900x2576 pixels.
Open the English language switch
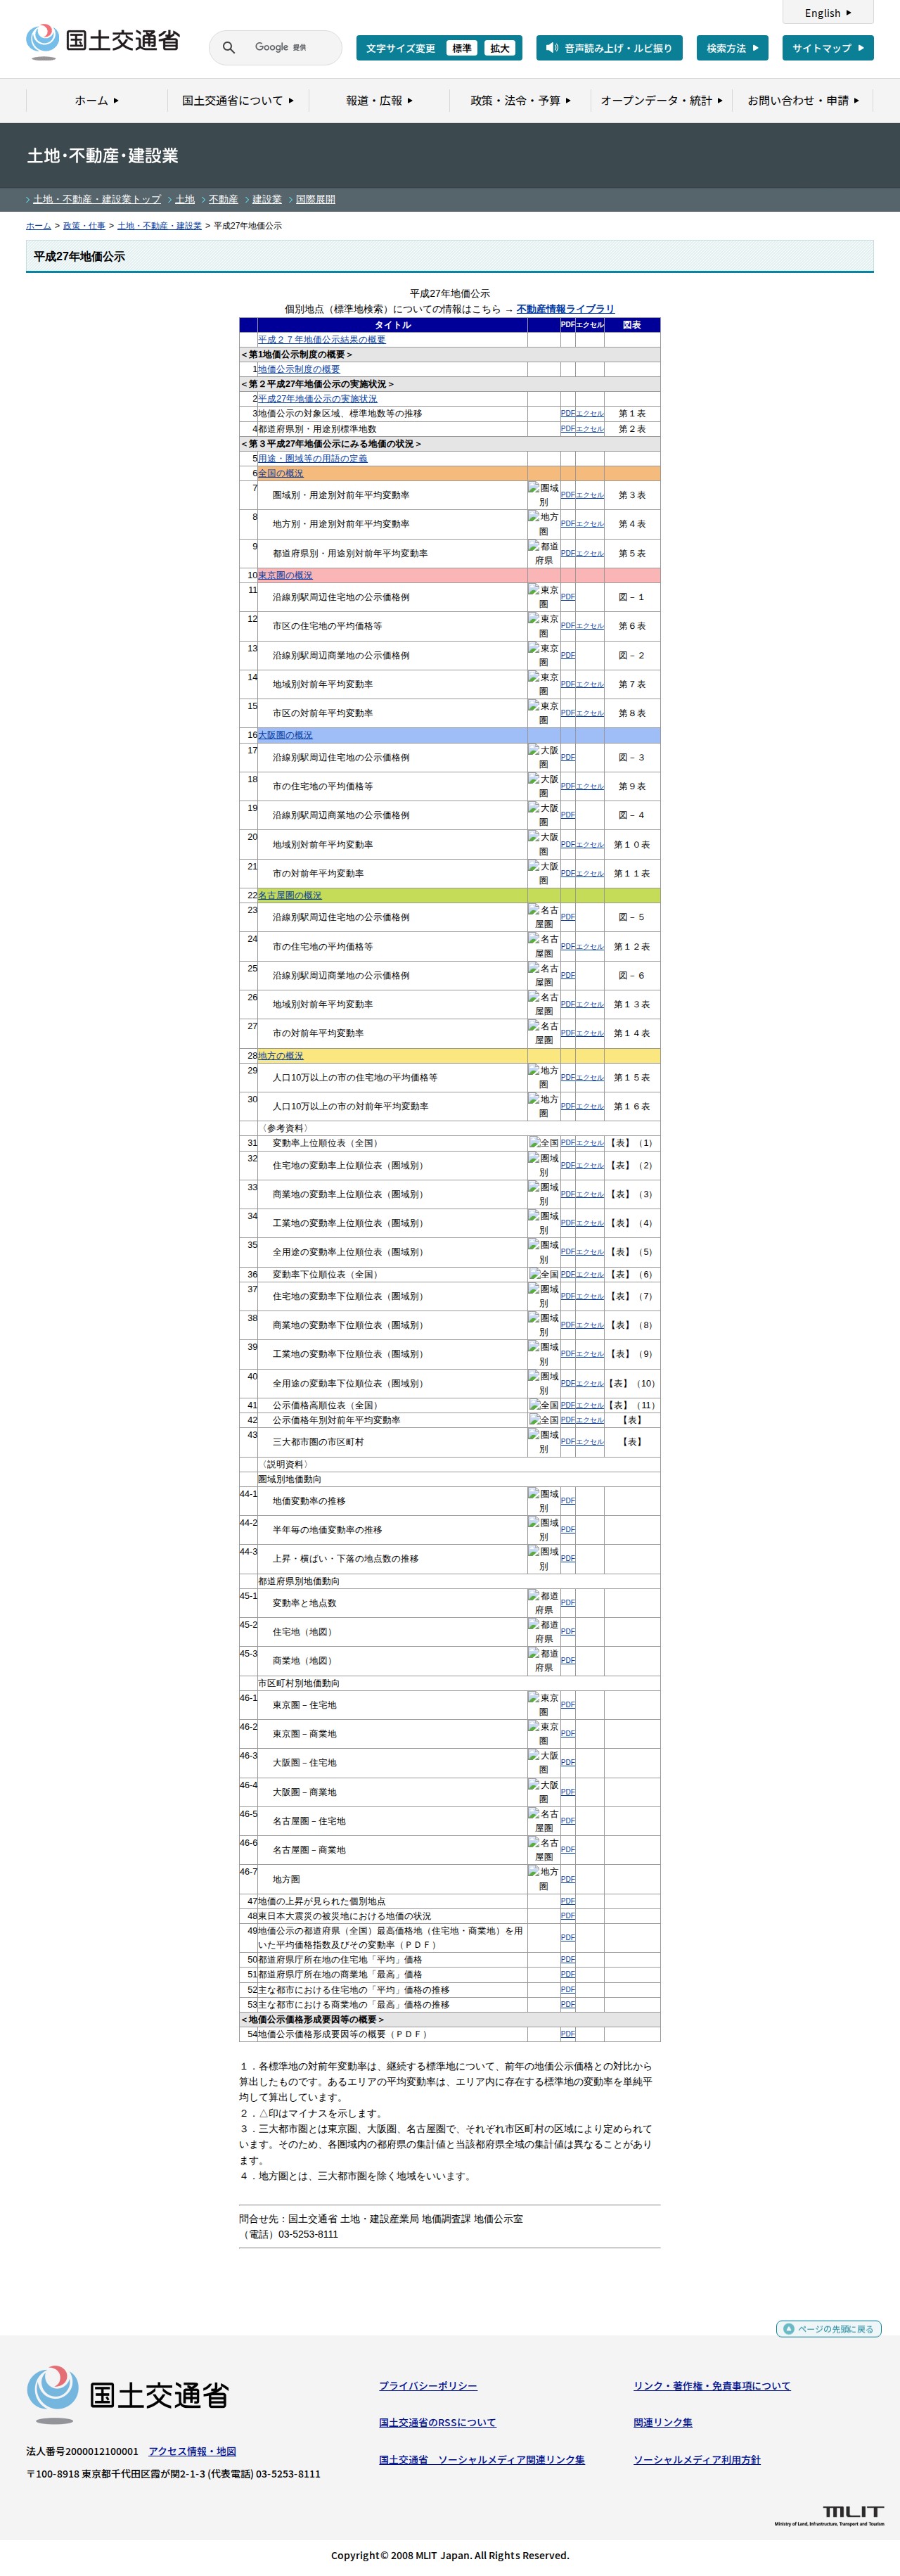pyautogui.click(x=828, y=12)
